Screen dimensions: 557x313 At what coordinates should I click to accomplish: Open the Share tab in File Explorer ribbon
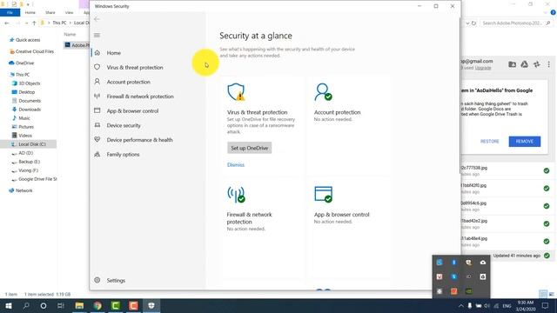[50, 12]
